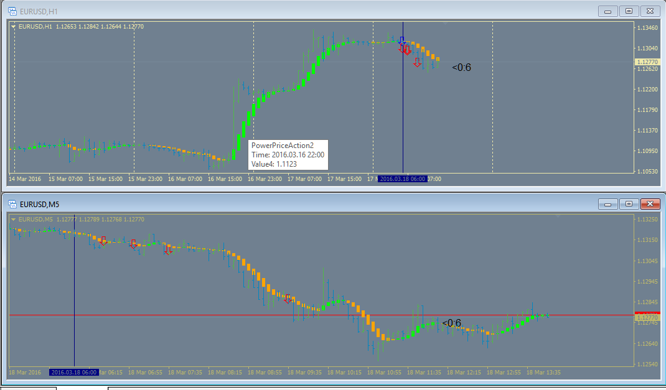The image size is (666, 390).
Task: Click the chart shift triangle on M5 chart
Action: pyautogui.click(x=558, y=216)
